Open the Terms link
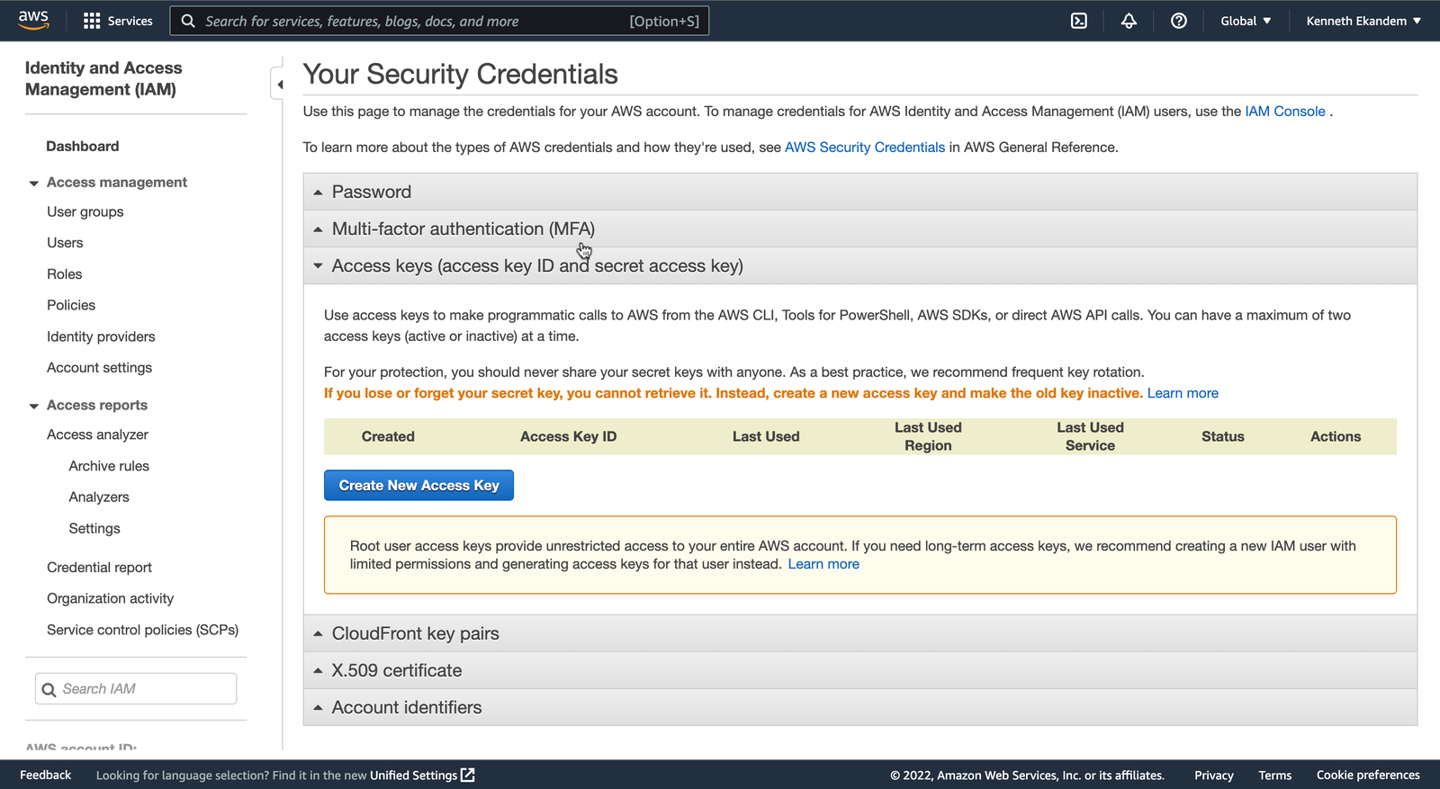The width and height of the screenshot is (1440, 789). [x=1274, y=775]
